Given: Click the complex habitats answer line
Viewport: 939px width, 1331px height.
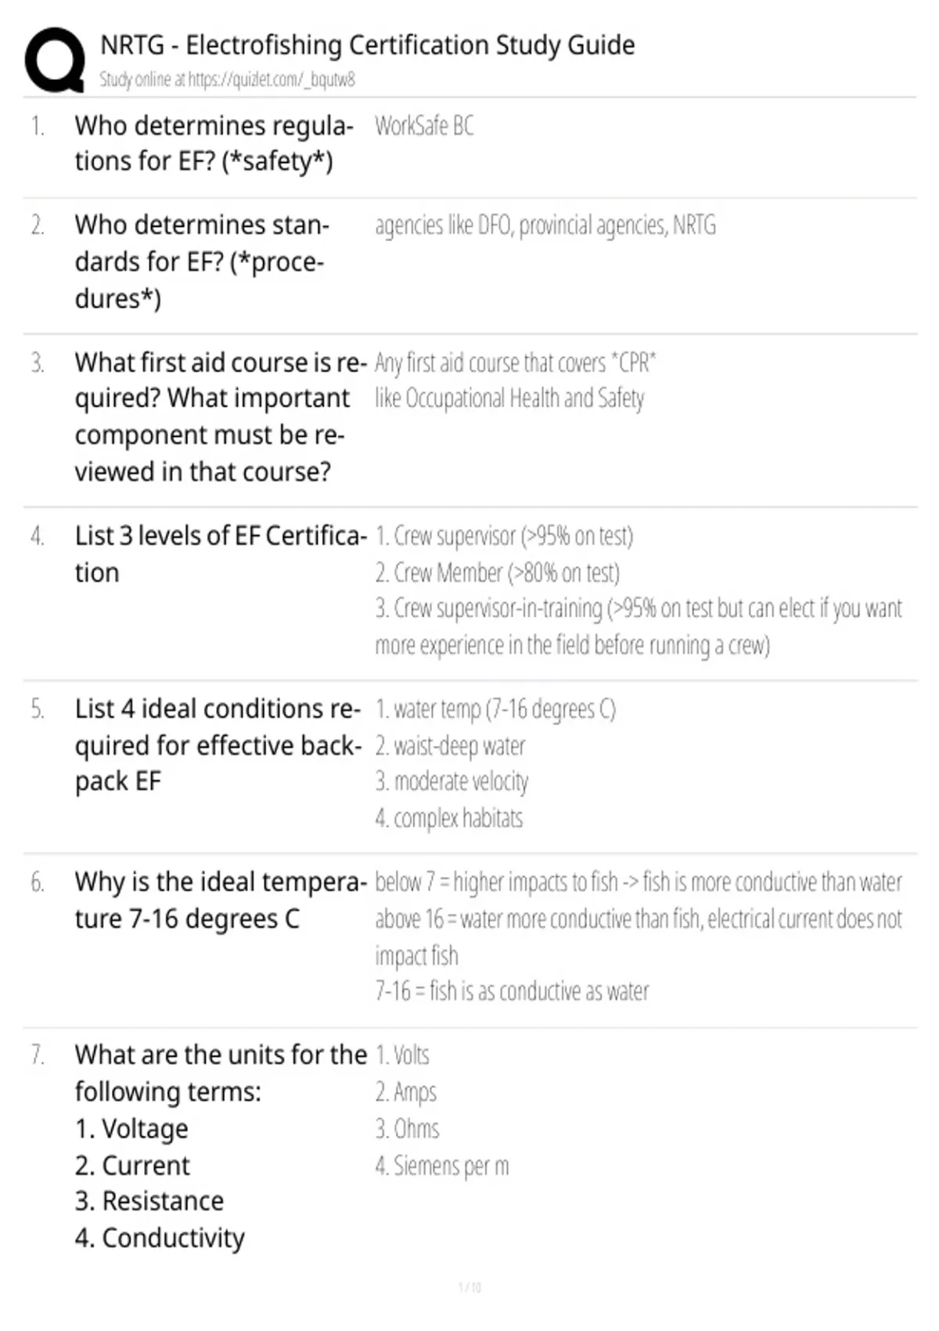Looking at the screenshot, I should tap(448, 818).
